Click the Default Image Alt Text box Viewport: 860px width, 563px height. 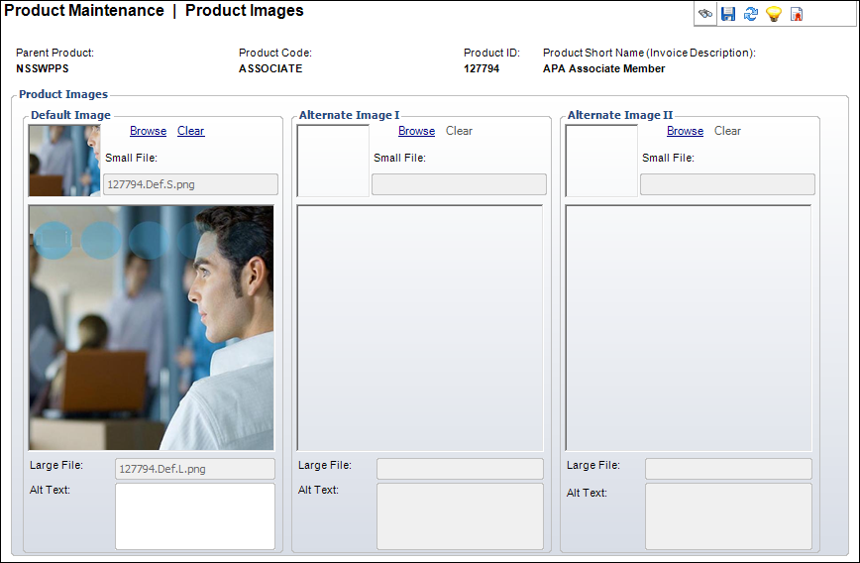tap(195, 516)
